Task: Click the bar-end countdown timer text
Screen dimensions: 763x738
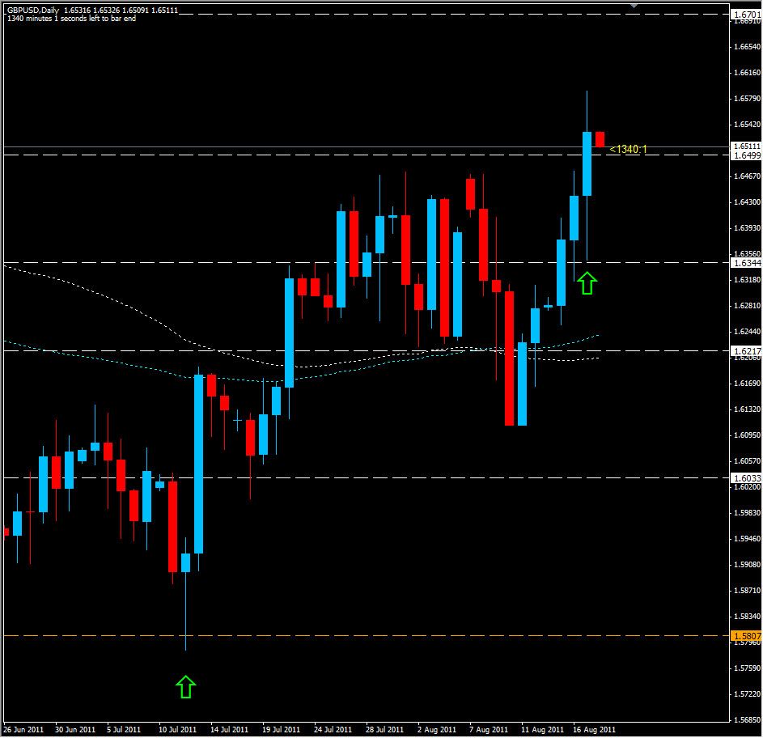Action: click(x=73, y=19)
